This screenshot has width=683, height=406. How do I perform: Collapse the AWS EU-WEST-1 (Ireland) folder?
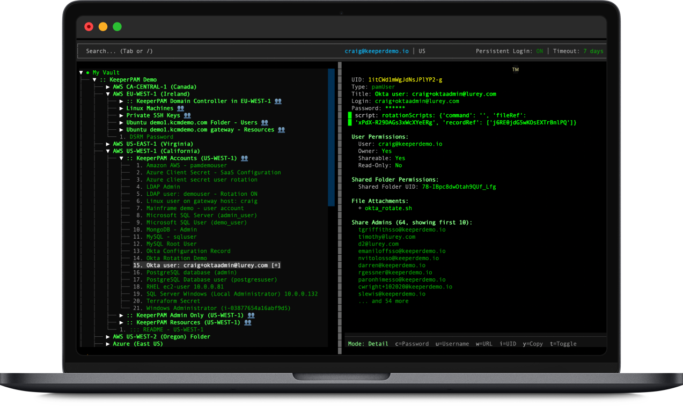[108, 94]
